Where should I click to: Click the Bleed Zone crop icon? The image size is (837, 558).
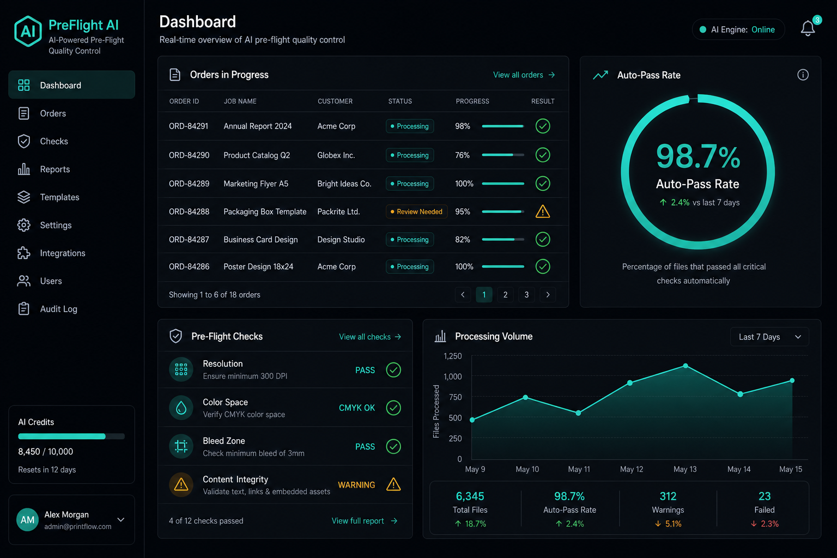click(181, 446)
